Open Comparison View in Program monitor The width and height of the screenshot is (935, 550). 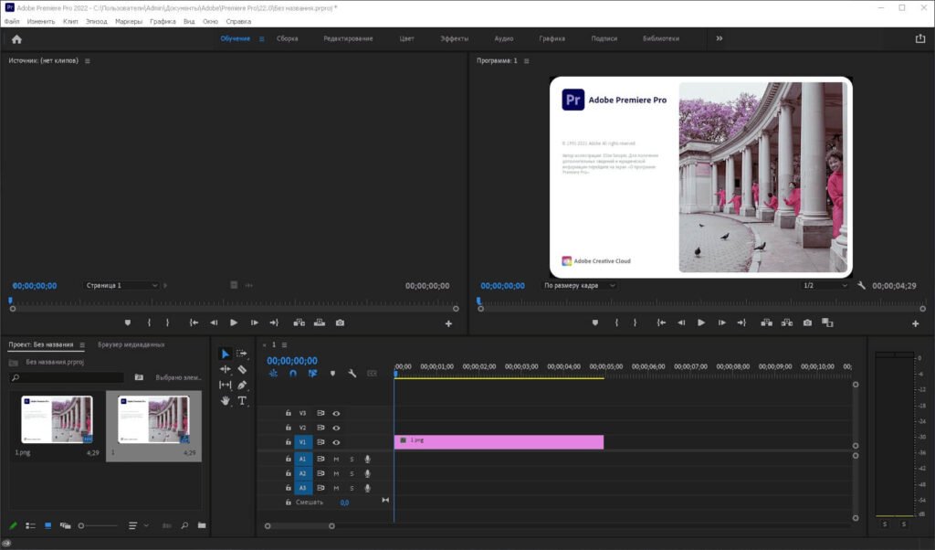click(x=827, y=323)
